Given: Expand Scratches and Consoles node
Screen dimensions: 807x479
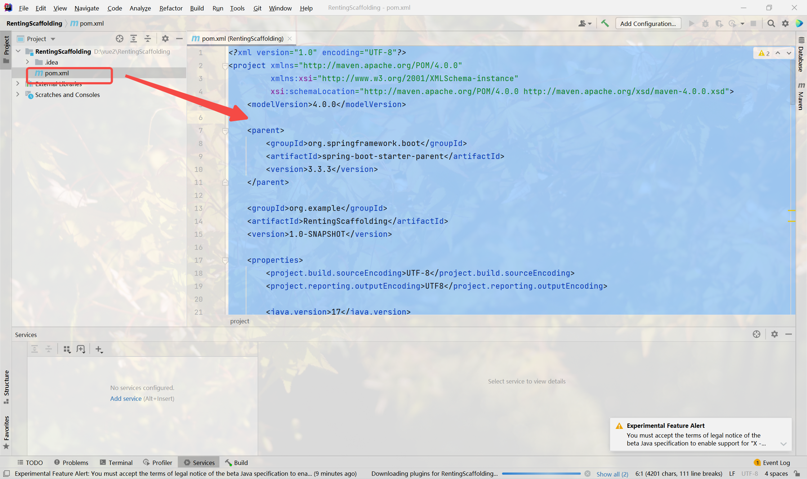Looking at the screenshot, I should (18, 94).
